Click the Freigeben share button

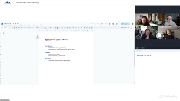click(125, 24)
